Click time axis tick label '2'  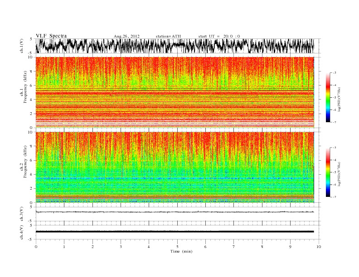pos(92,247)
